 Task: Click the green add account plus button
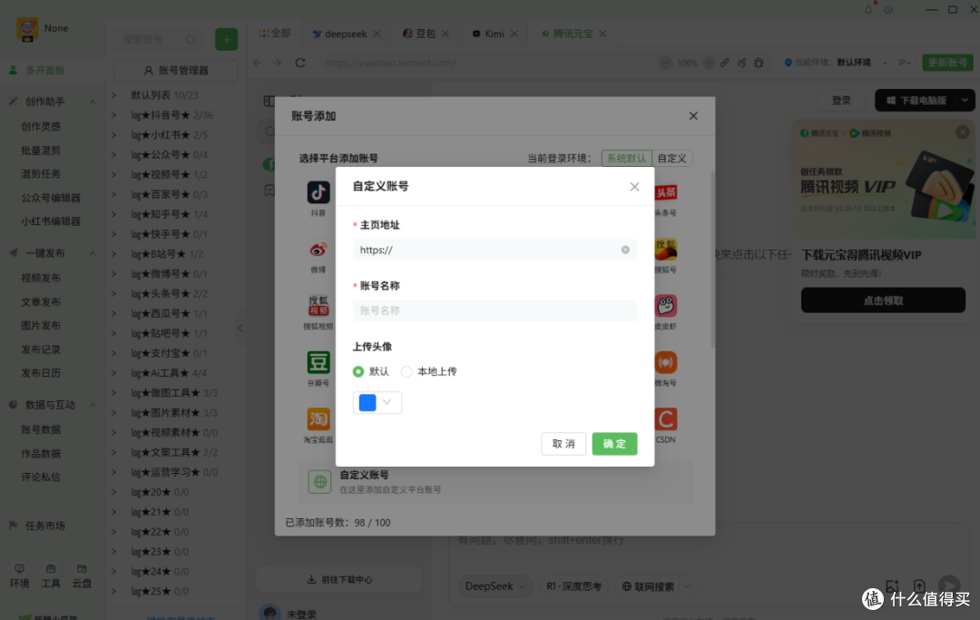[226, 39]
